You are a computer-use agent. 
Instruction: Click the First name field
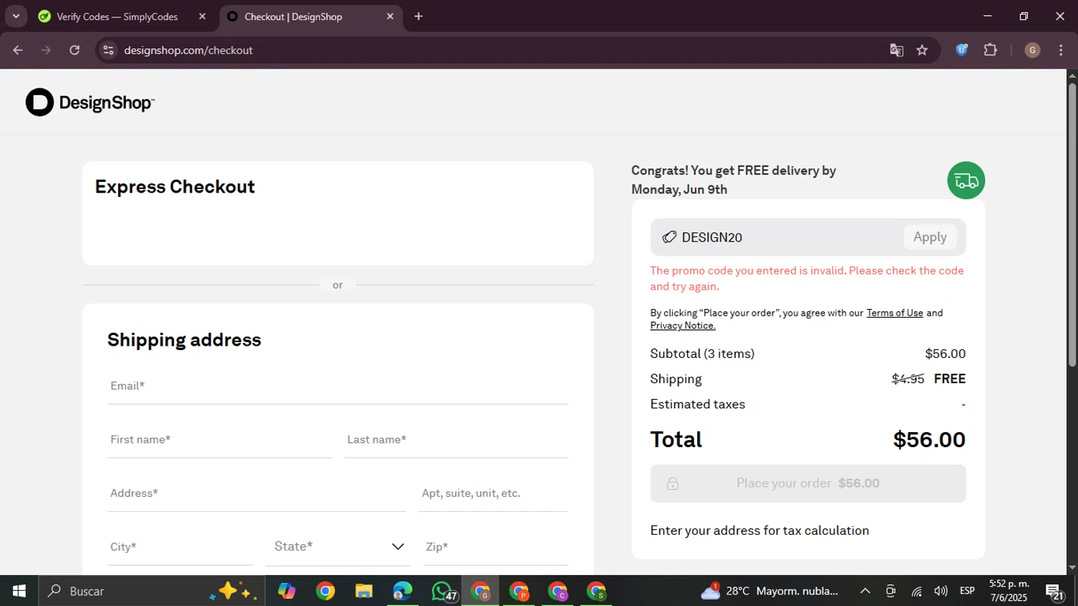pos(220,440)
